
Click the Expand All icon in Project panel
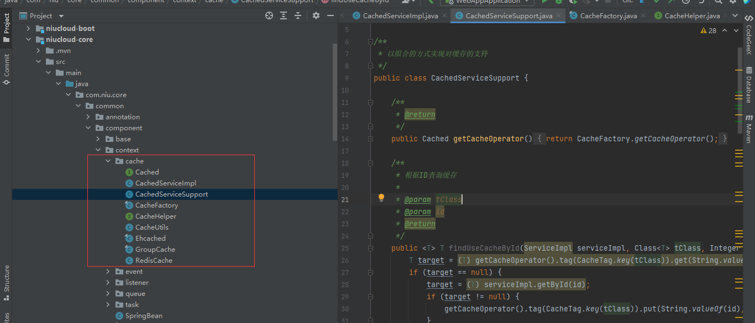tap(285, 16)
